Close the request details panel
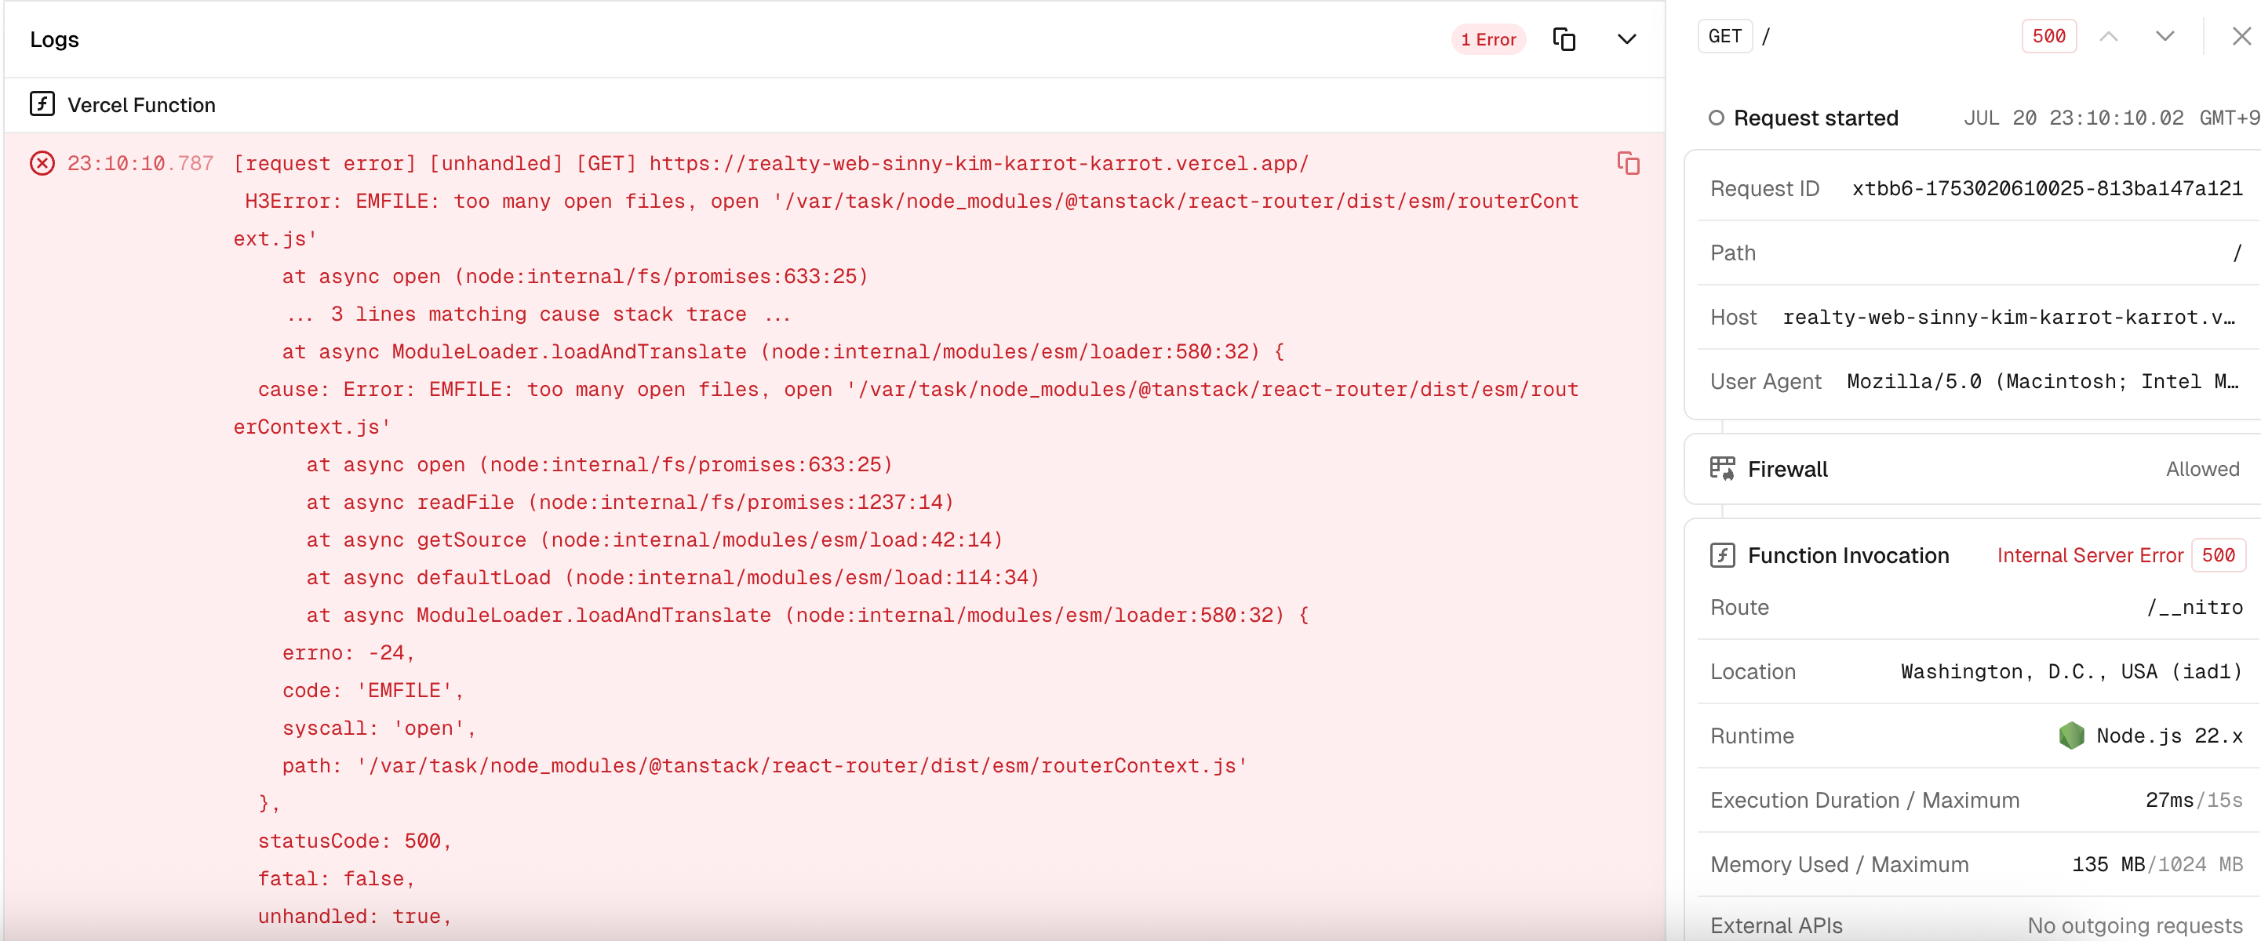Image resolution: width=2261 pixels, height=941 pixels. tap(2241, 36)
